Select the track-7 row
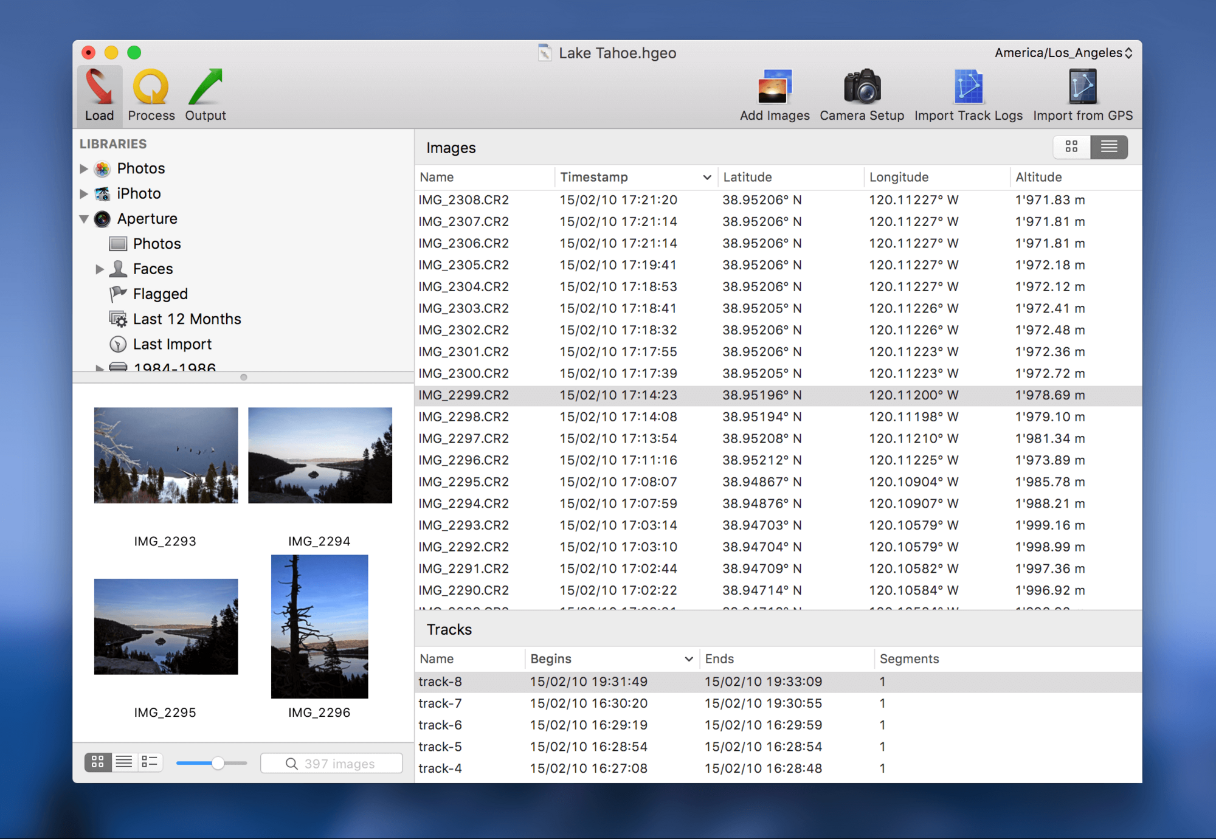Screen dimensions: 1216x839 click(778, 703)
